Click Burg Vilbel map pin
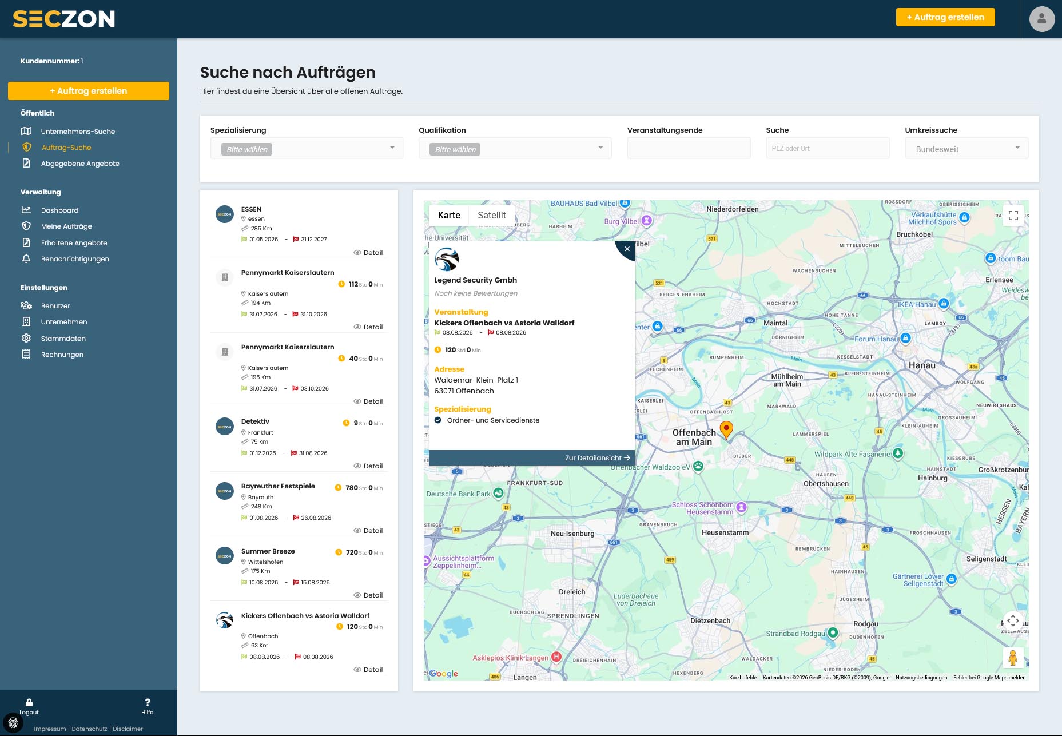This screenshot has height=736, width=1062. (x=646, y=220)
